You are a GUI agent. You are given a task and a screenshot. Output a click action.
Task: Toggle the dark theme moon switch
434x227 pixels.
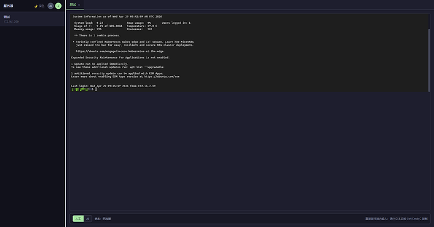tap(39, 6)
